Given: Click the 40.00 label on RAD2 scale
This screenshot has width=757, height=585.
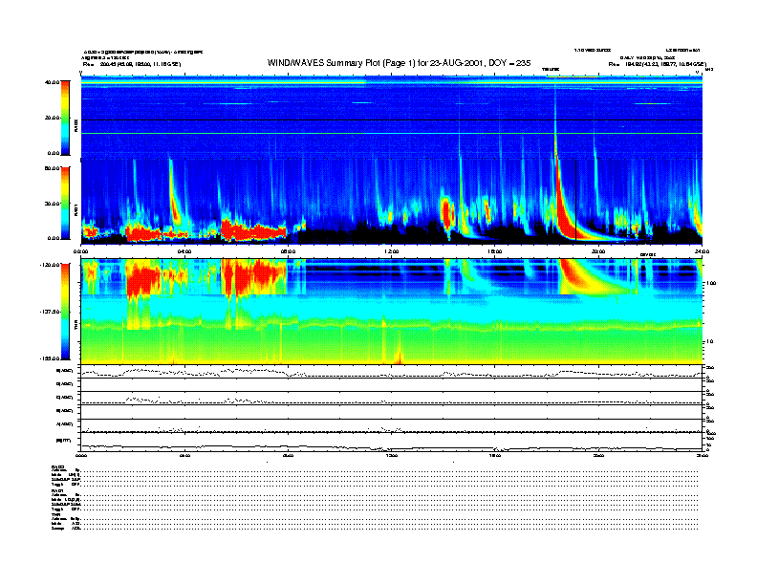Looking at the screenshot, I should tap(52, 82).
